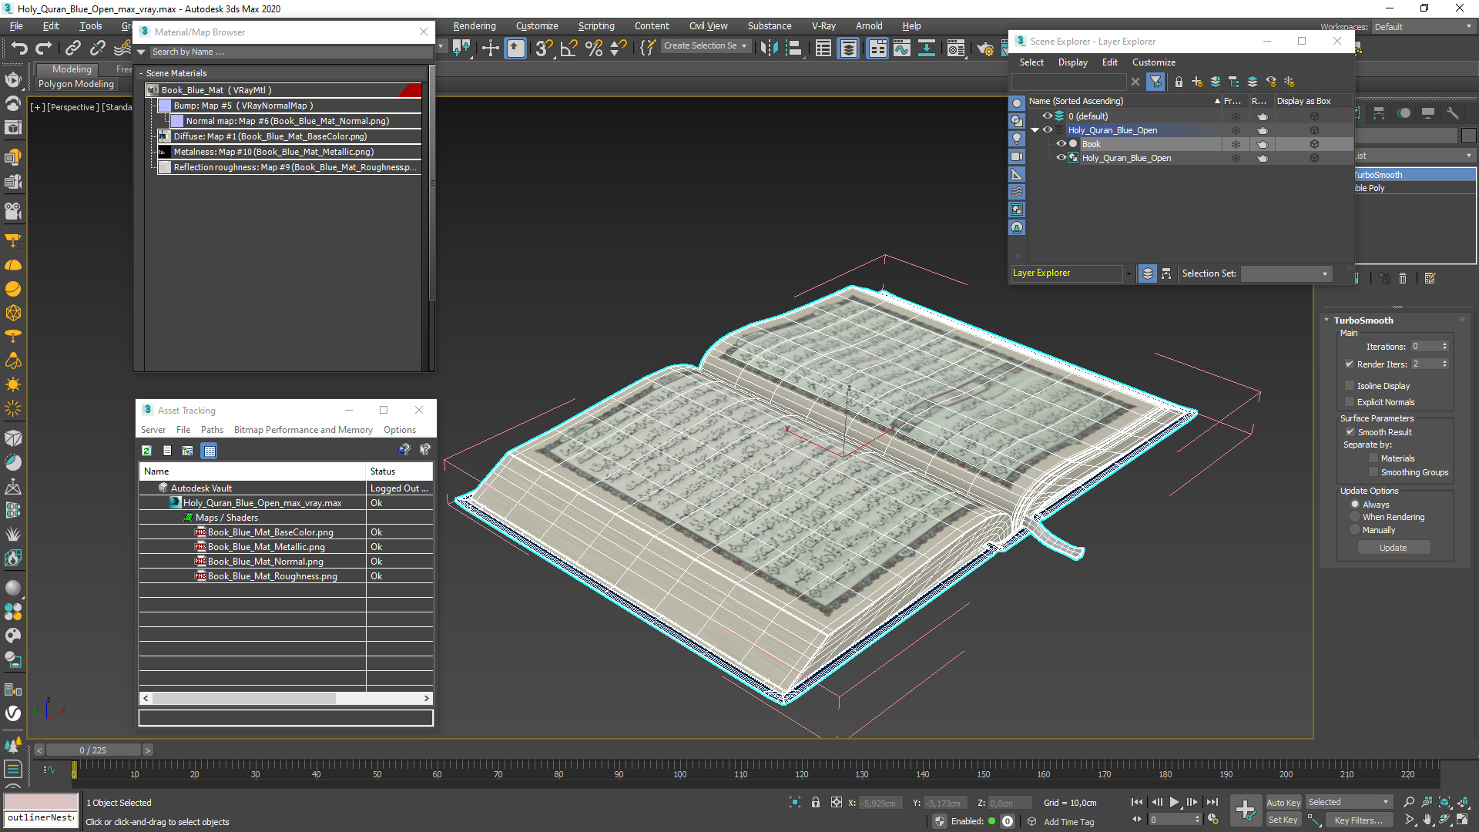This screenshot has width=1479, height=832.
Task: Toggle Layer Explorer icon in main toolbar
Action: (x=848, y=49)
